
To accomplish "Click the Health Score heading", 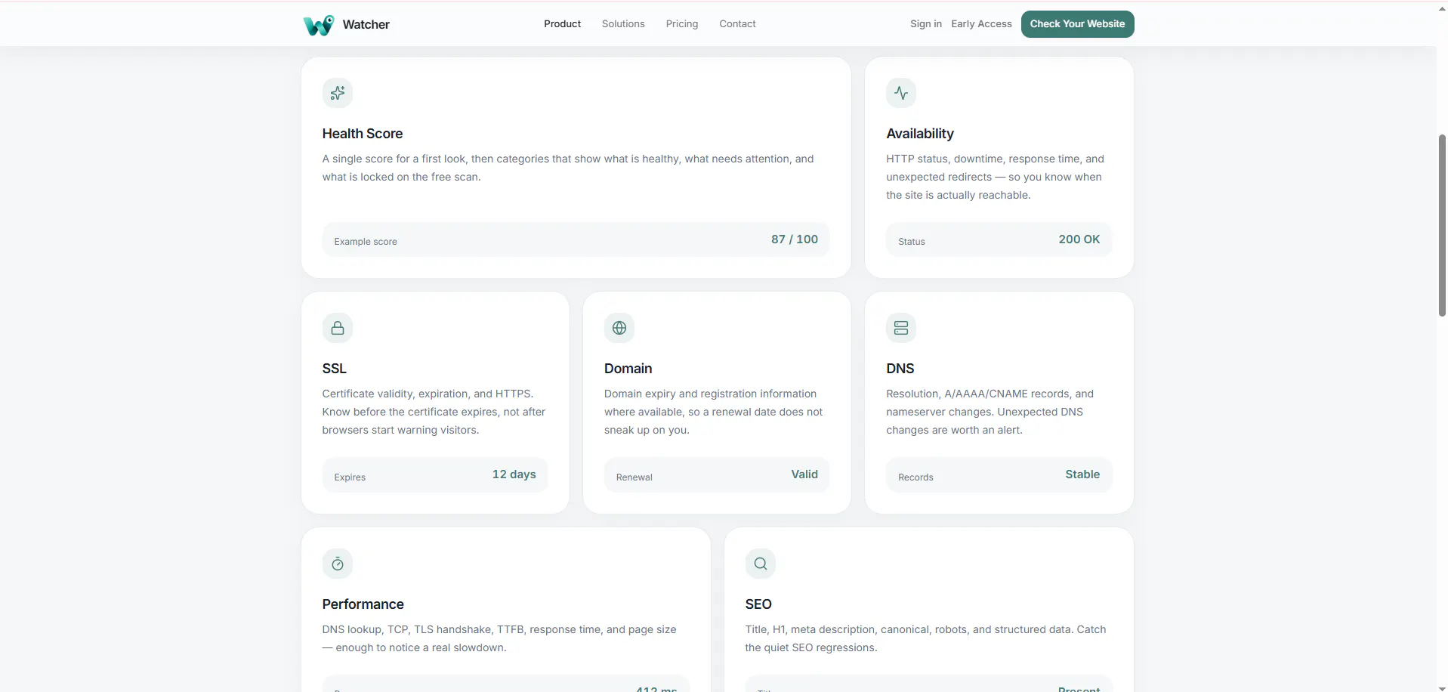I will pyautogui.click(x=363, y=134).
